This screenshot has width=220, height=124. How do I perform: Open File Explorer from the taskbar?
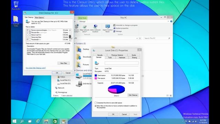click(x=46, y=121)
